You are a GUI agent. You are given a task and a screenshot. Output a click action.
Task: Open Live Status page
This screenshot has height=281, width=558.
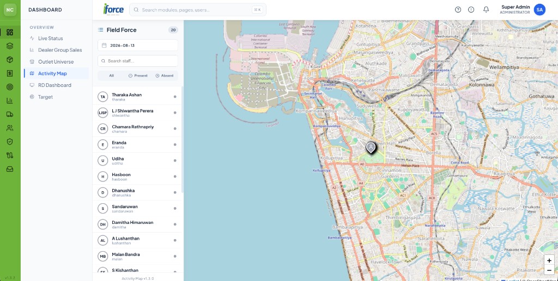[x=56, y=38]
